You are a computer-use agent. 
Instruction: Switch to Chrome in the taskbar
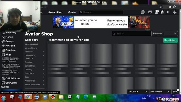(28, 97)
